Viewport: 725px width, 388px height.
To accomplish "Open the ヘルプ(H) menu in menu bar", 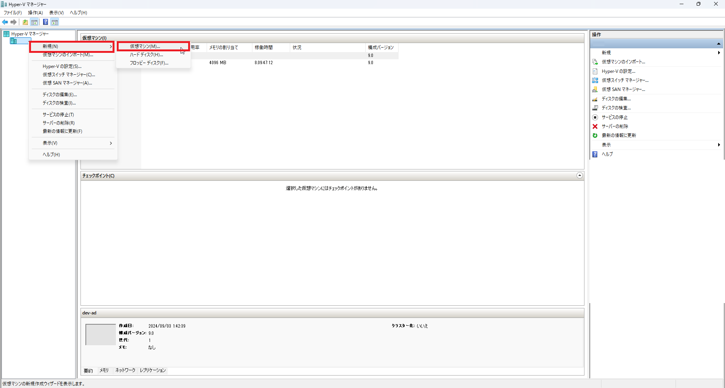I will pos(79,13).
